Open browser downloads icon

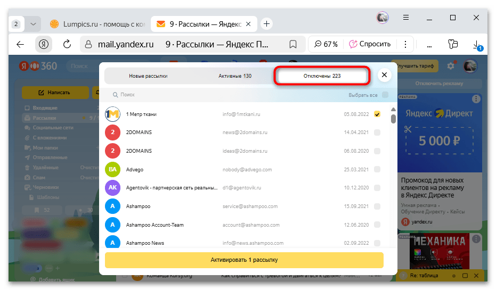478,45
